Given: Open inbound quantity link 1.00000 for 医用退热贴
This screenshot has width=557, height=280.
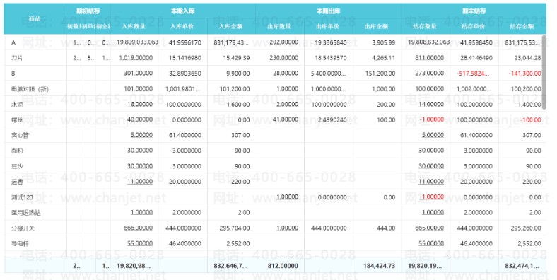Looking at the screenshot, I should pyautogui.click(x=142, y=213).
